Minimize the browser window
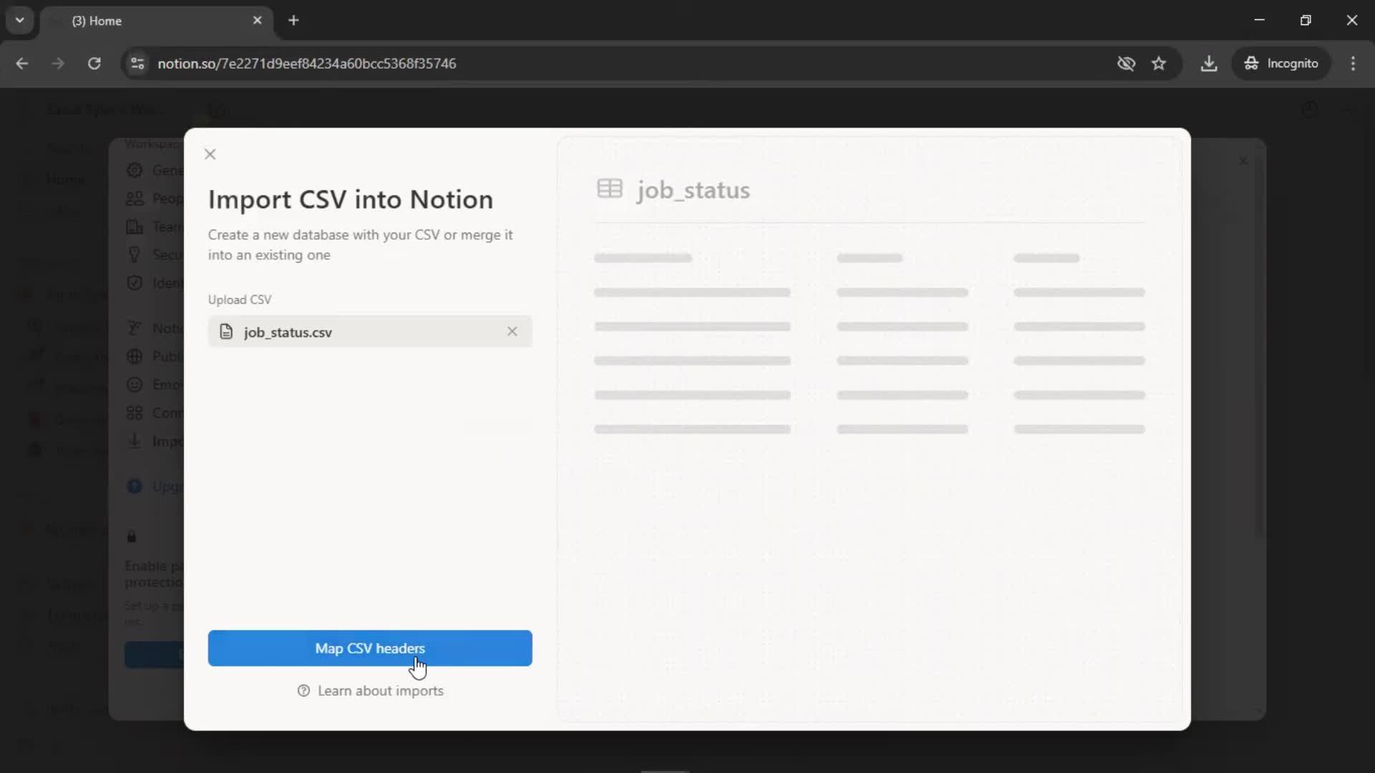This screenshot has height=773, width=1375. click(x=1259, y=20)
